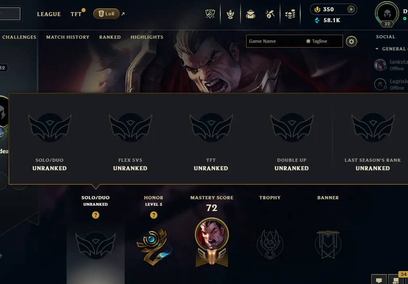Open the Match History tab
This screenshot has width=408, height=284.
(68, 37)
